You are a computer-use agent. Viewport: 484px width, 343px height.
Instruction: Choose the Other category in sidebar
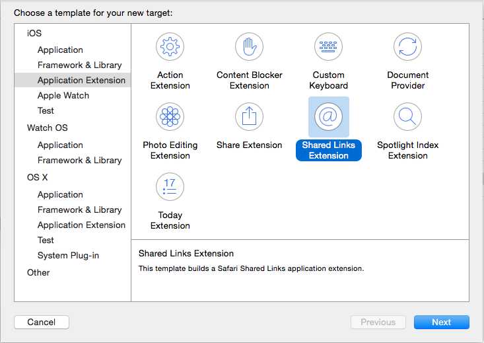tap(38, 273)
